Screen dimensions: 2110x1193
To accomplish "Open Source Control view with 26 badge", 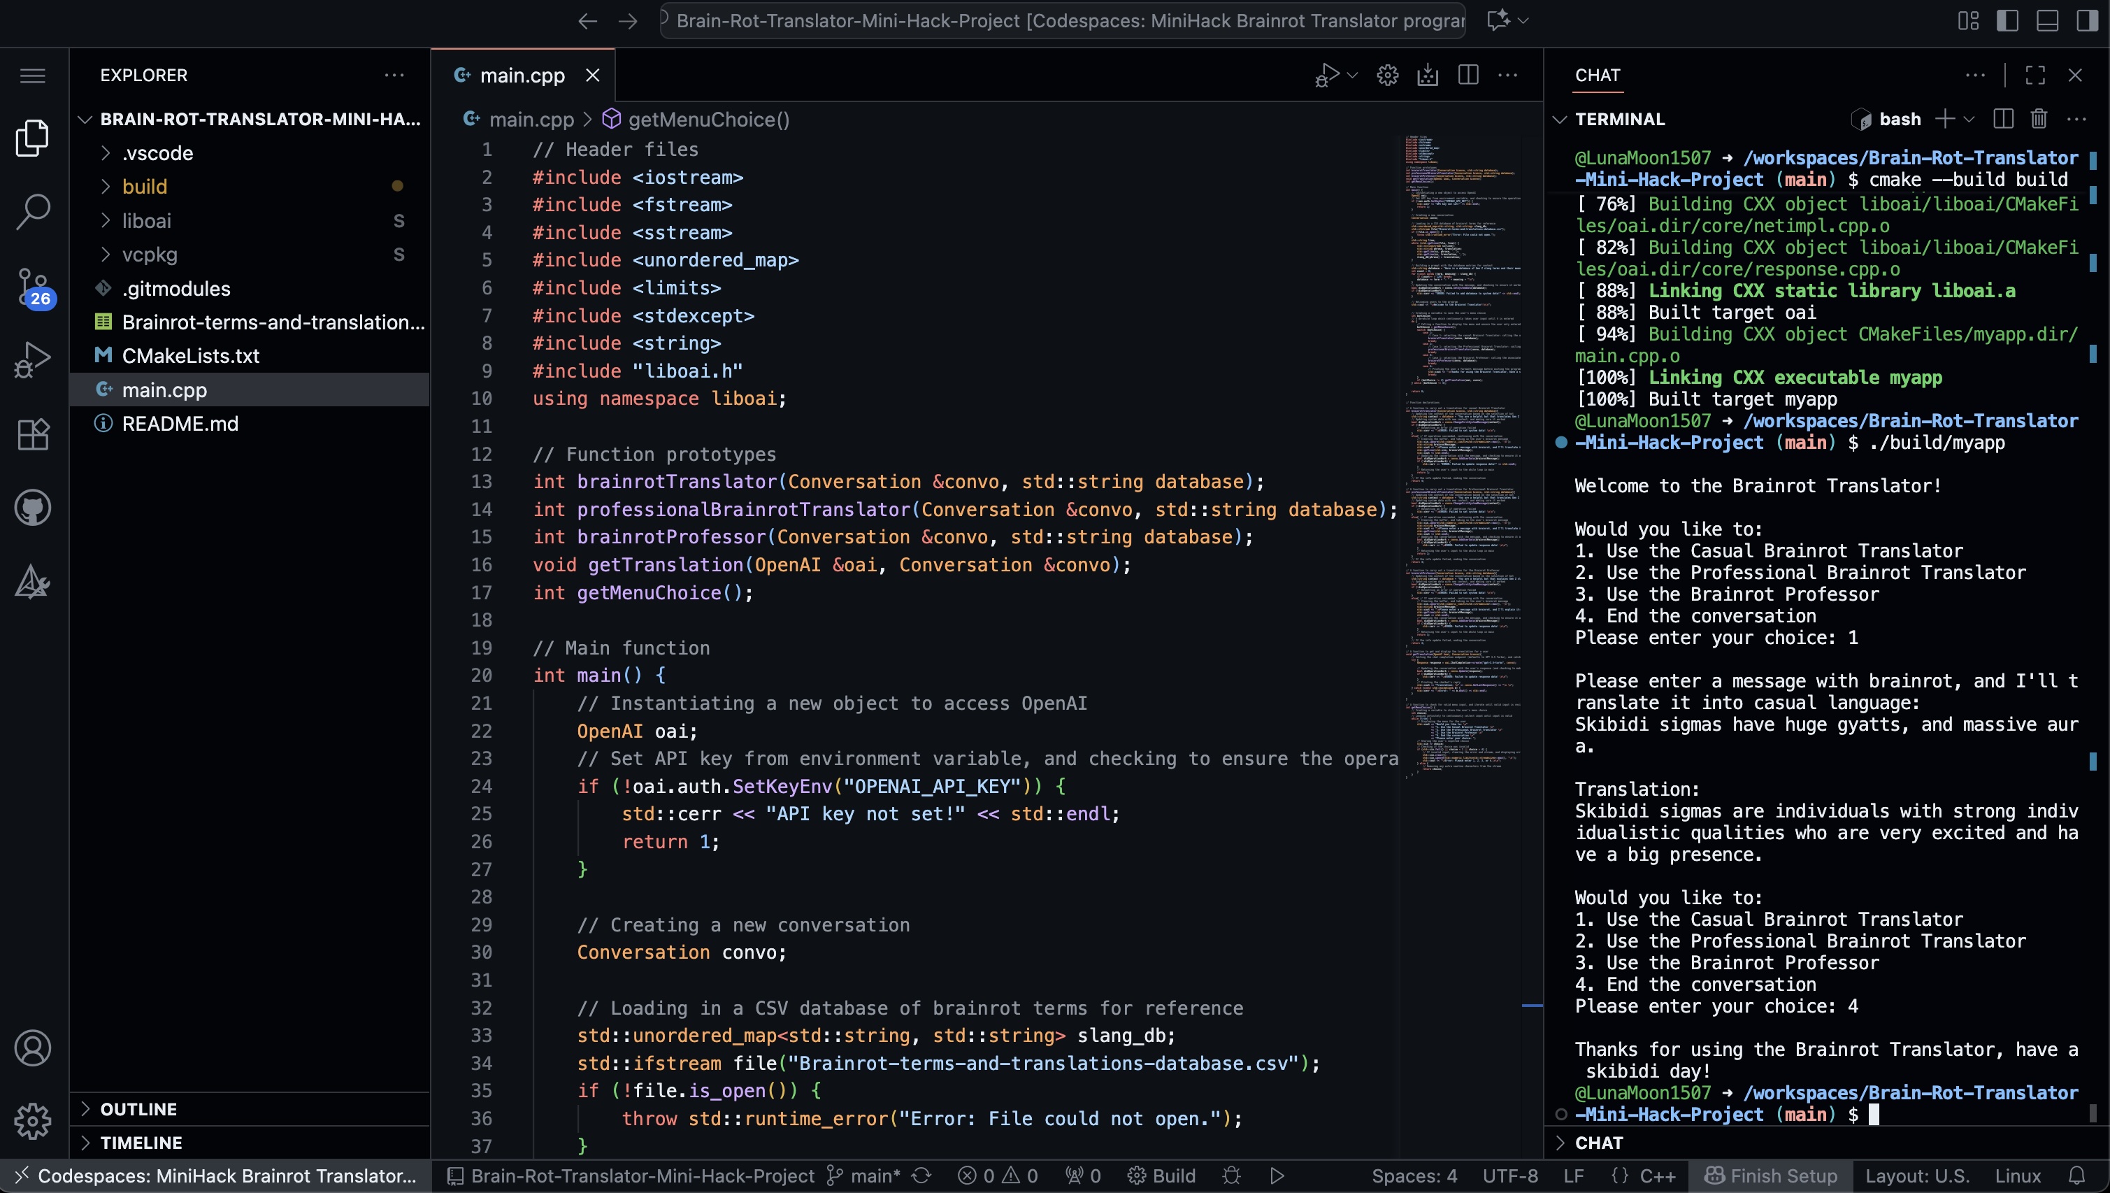I will [33, 287].
